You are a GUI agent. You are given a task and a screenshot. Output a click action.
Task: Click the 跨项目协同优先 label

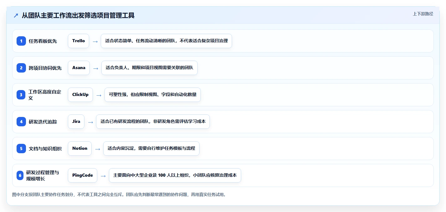(x=45, y=68)
